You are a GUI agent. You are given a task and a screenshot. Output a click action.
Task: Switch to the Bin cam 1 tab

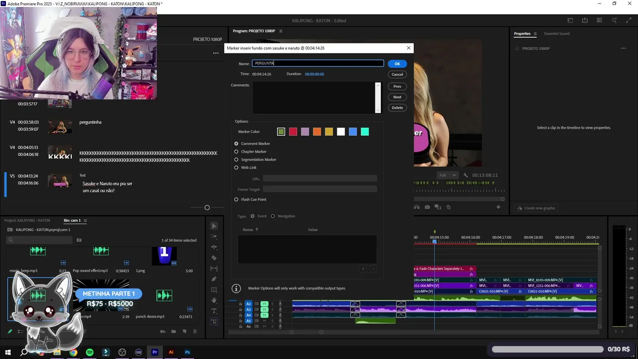pyautogui.click(x=72, y=220)
